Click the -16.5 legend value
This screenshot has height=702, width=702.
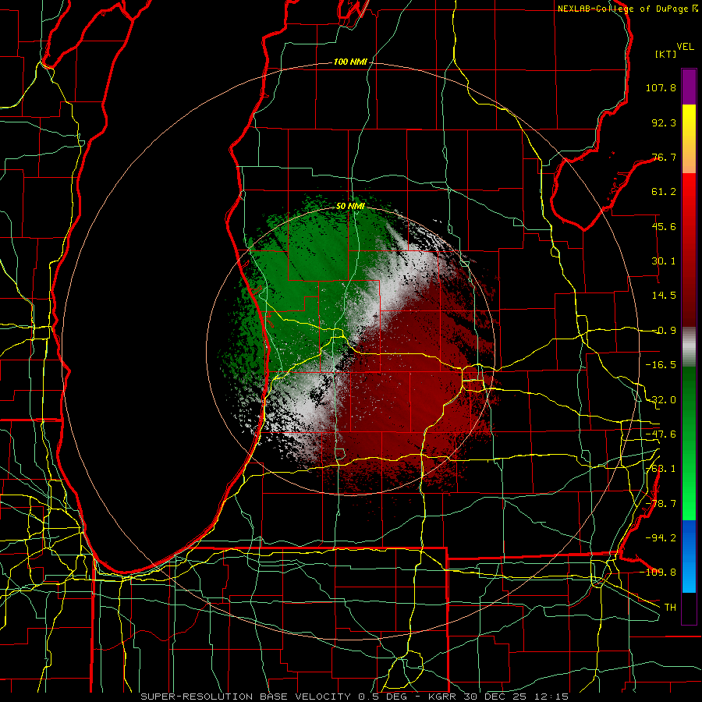coord(661,365)
